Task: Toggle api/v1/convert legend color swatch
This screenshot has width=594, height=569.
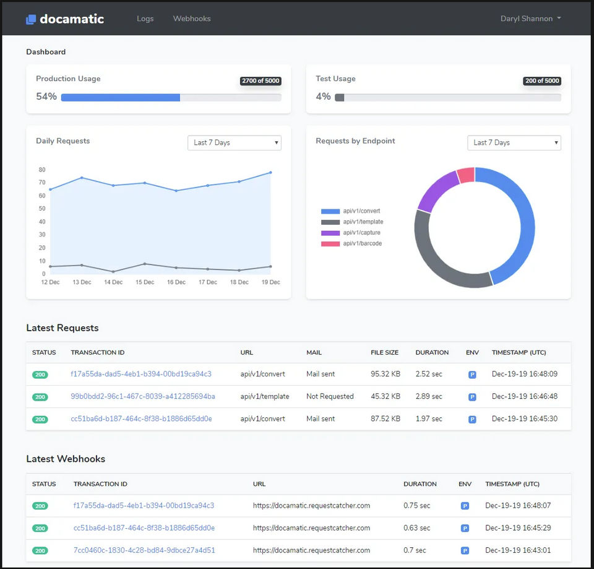Action: pyautogui.click(x=330, y=211)
